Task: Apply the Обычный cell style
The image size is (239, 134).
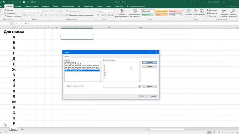Action: pos(148,11)
